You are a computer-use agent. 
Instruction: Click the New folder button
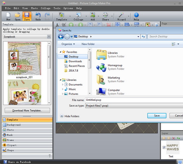[88, 44]
